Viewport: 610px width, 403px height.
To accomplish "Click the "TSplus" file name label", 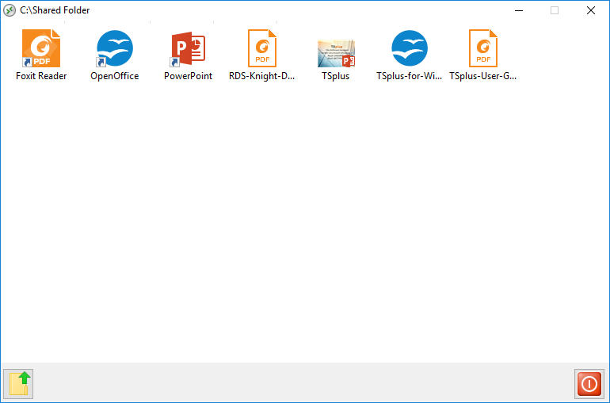I will tap(335, 76).
